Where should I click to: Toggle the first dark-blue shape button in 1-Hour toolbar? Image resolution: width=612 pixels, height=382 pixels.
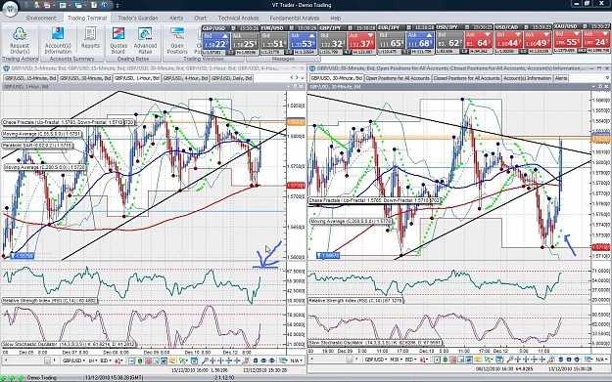[x=256, y=361]
